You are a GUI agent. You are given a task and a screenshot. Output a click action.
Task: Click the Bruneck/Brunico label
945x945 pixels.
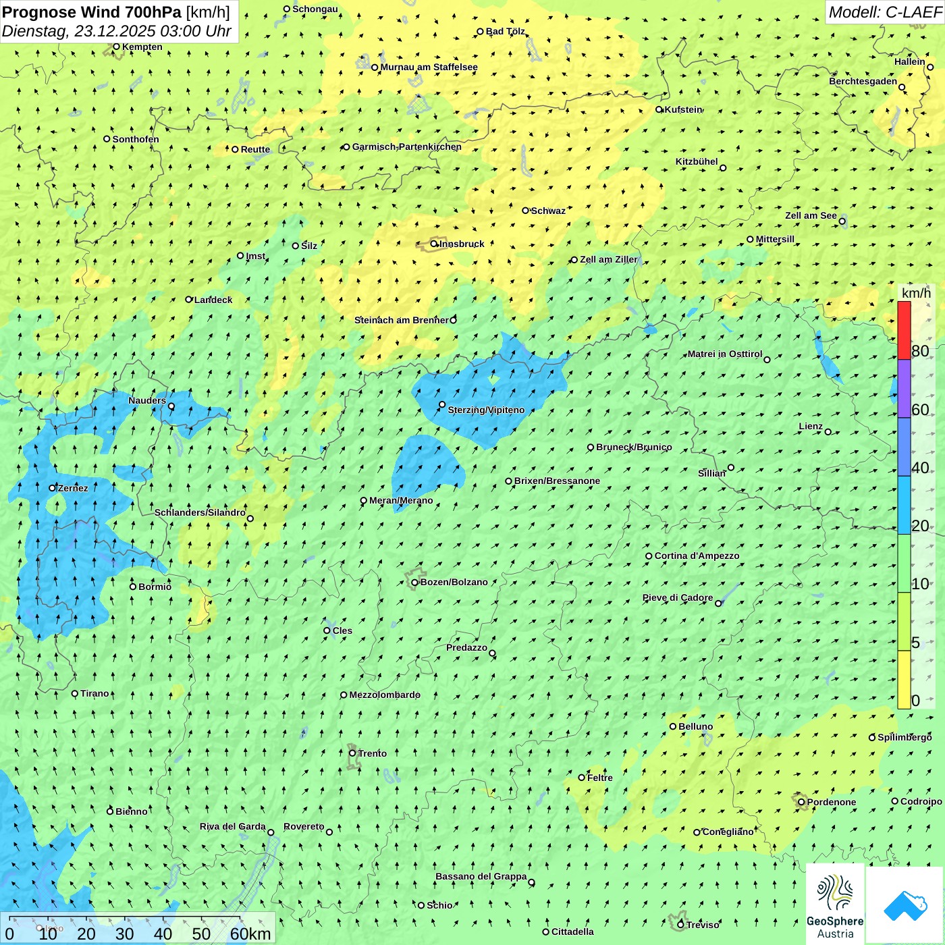pyautogui.click(x=634, y=447)
